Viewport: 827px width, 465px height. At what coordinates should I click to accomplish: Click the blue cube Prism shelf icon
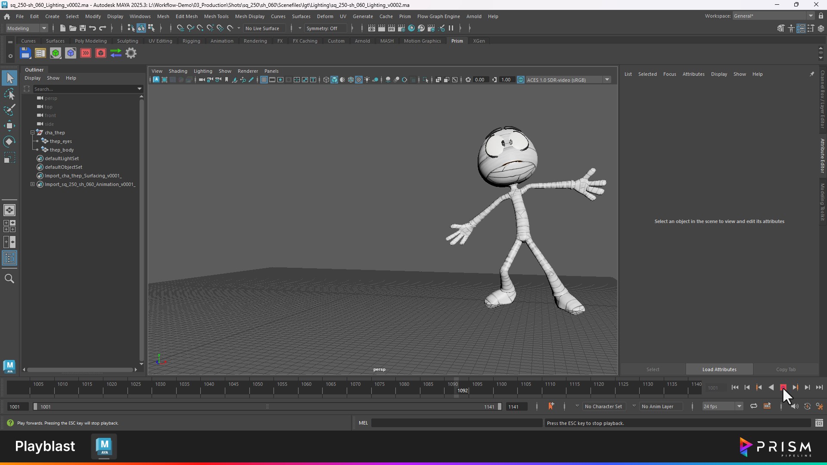(71, 53)
